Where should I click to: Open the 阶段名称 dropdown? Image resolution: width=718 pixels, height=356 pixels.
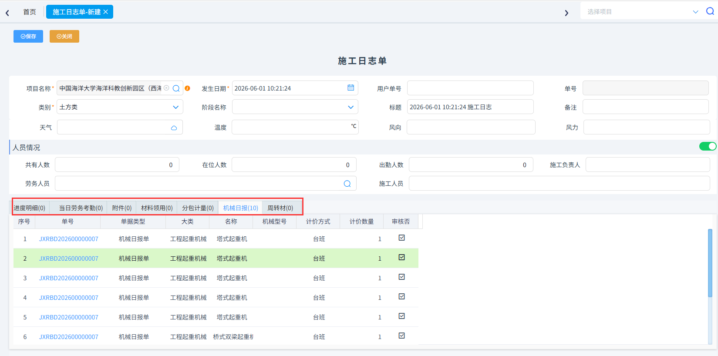[295, 107]
